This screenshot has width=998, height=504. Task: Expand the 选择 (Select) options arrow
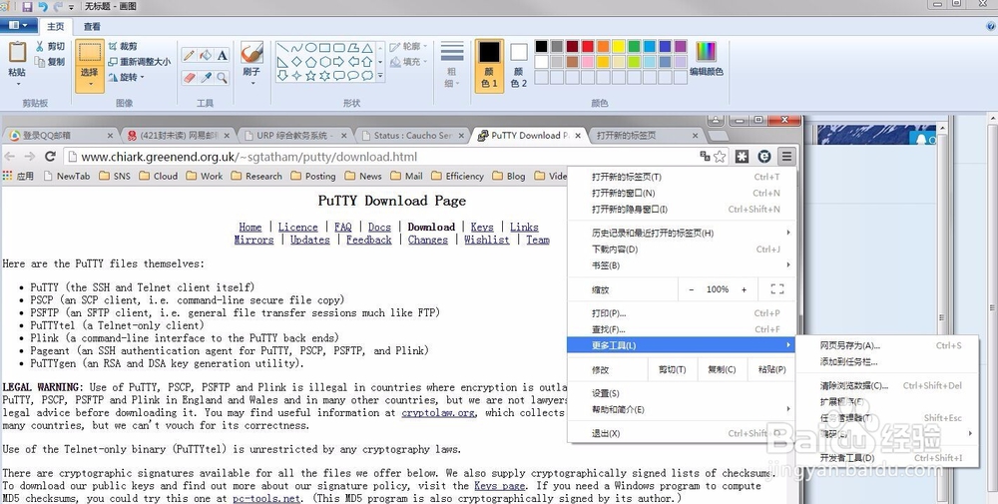(90, 84)
